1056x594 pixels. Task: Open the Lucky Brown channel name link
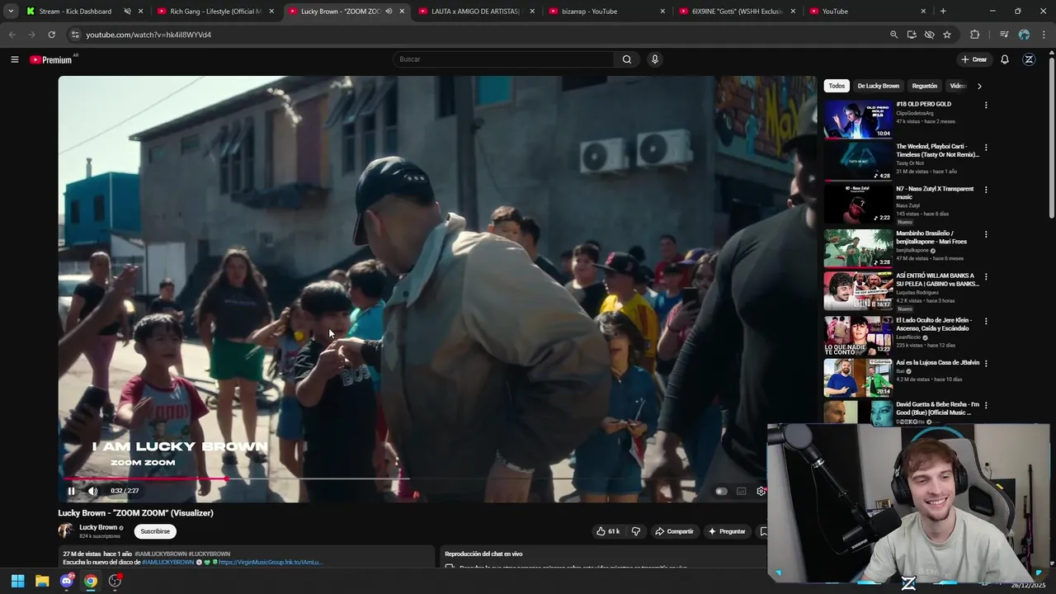click(x=98, y=527)
